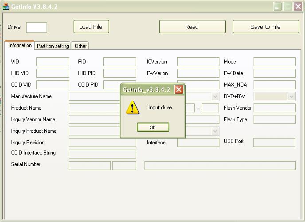Click the Save to File button
Viewport: 305px width, 222px height.
pos(266,27)
